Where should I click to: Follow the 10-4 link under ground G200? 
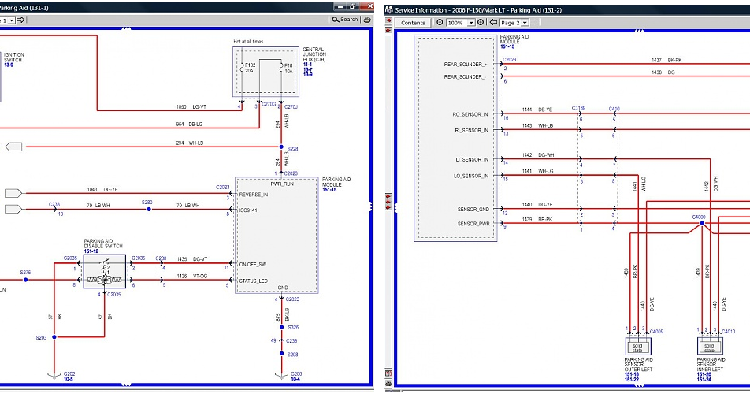(295, 380)
